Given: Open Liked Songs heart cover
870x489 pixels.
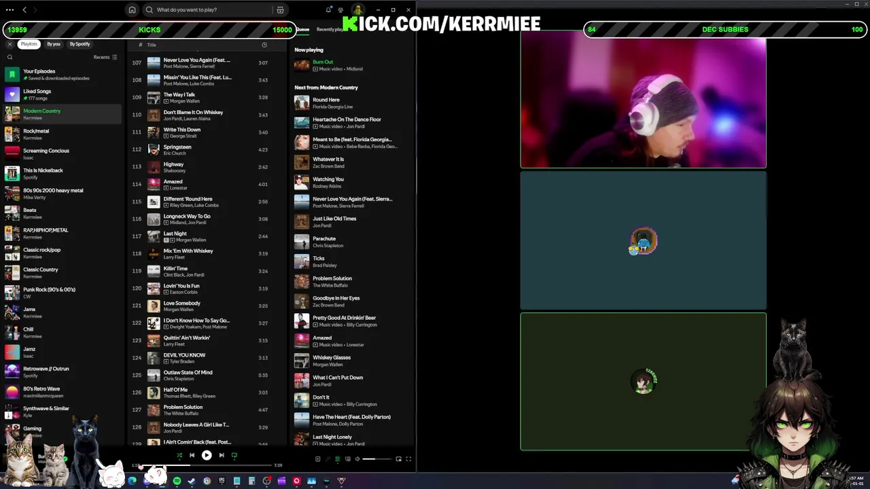Looking at the screenshot, I should coord(12,94).
